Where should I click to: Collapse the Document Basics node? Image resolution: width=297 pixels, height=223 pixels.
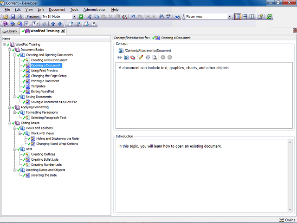click(x=9, y=50)
